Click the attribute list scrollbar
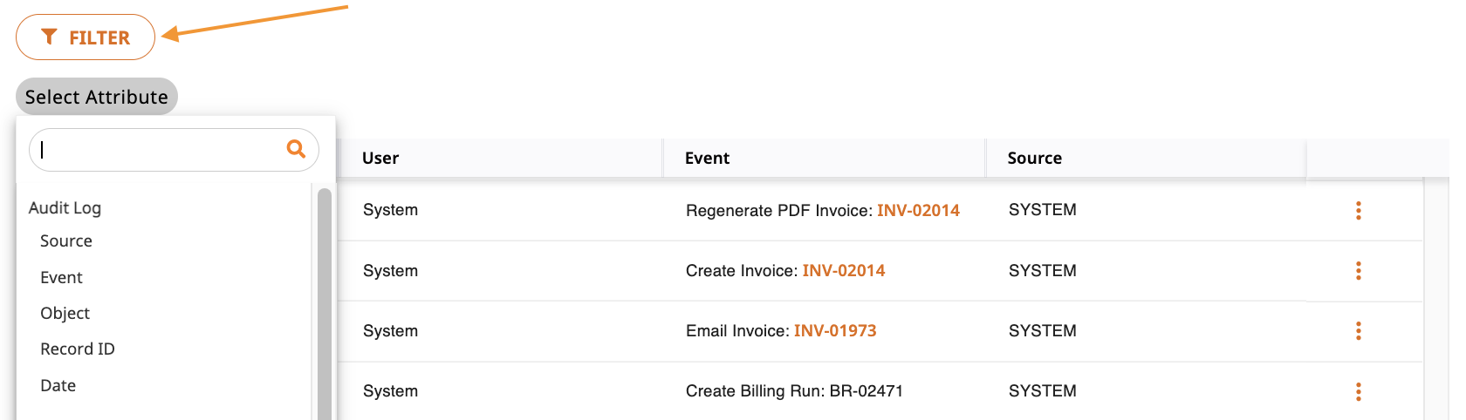This screenshot has width=1466, height=420. pos(325,303)
